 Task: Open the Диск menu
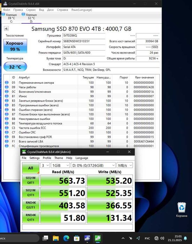click(50, 10)
